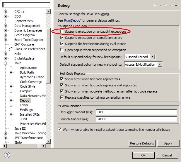
Task: Open back history dropdown arrow
Action: click(160, 6)
